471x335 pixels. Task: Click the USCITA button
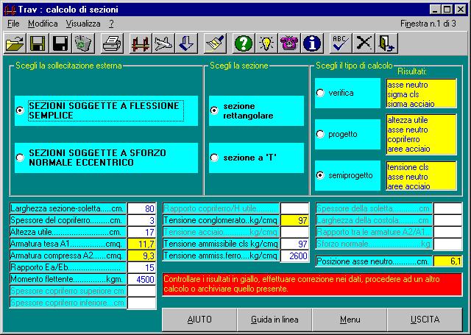pos(425,320)
